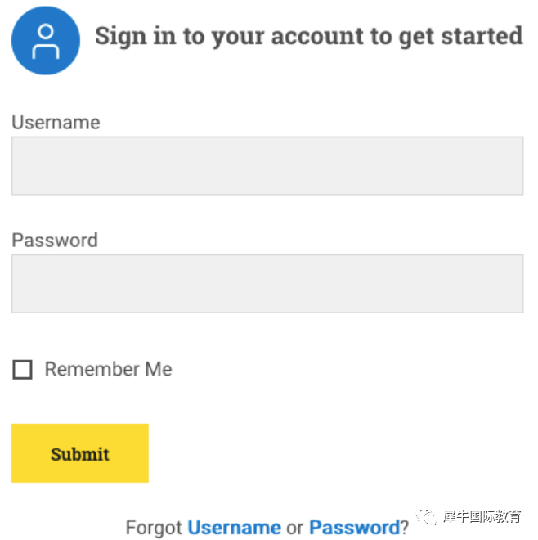The width and height of the screenshot is (538, 540).
Task: Open the Forgot Username link
Action: click(234, 527)
